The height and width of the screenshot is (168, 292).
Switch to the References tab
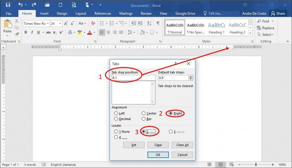coord(103,13)
